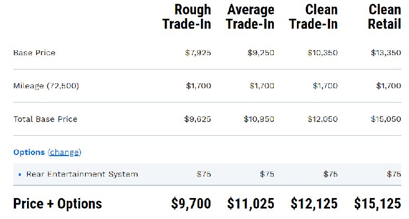Click the Options change link
Image resolution: width=409 pixels, height=219 pixels.
pyautogui.click(x=65, y=152)
